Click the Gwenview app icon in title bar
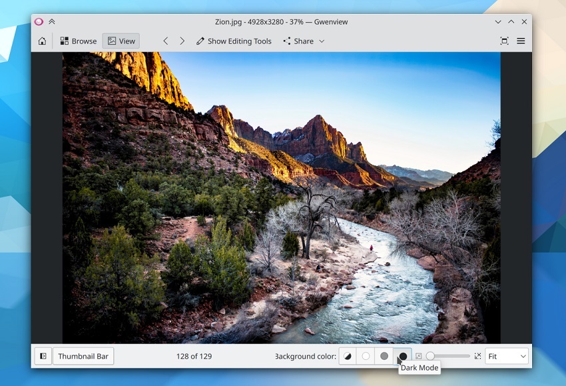The height and width of the screenshot is (386, 566). pos(39,22)
